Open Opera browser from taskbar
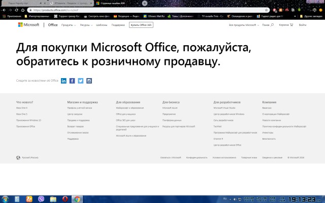The width and height of the screenshot is (325, 203). click(65, 199)
